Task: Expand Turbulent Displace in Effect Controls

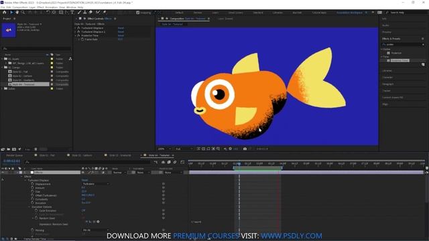Action: pyautogui.click(x=76, y=28)
